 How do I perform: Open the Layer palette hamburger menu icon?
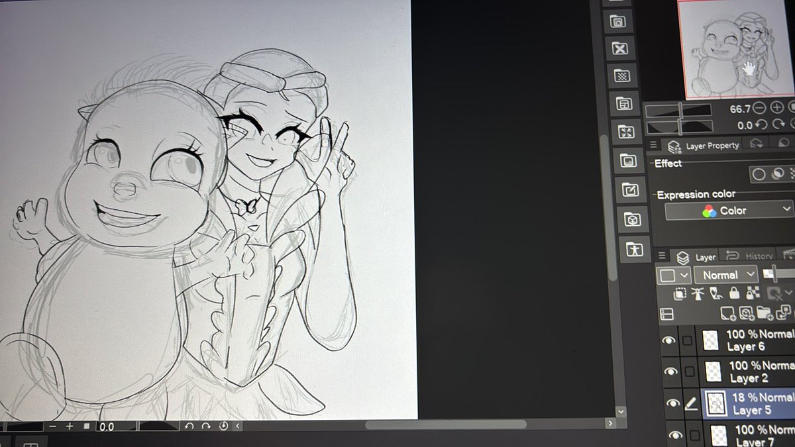662,257
